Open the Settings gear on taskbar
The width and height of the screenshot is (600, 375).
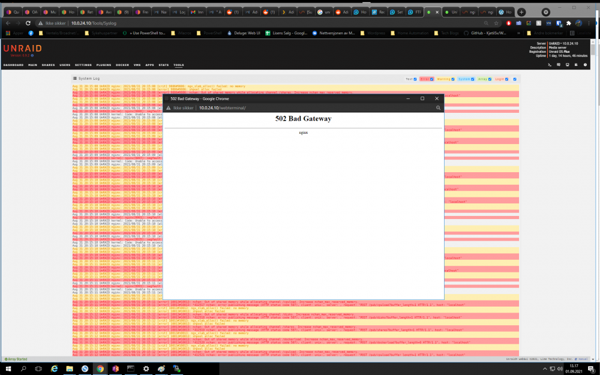pos(146,369)
